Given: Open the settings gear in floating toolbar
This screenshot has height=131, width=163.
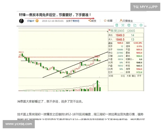Looking at the screenshot, I should (x=141, y=25).
